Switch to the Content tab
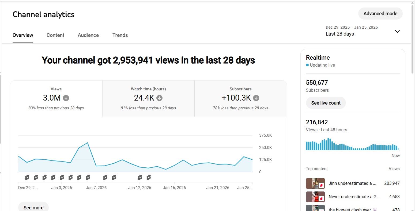415x211 pixels. coord(55,35)
